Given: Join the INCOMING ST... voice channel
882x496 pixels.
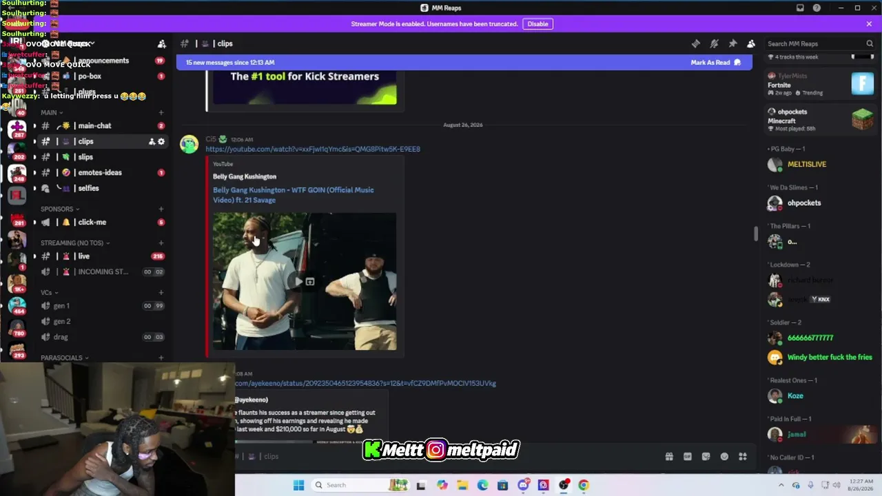Looking at the screenshot, I should pyautogui.click(x=102, y=271).
